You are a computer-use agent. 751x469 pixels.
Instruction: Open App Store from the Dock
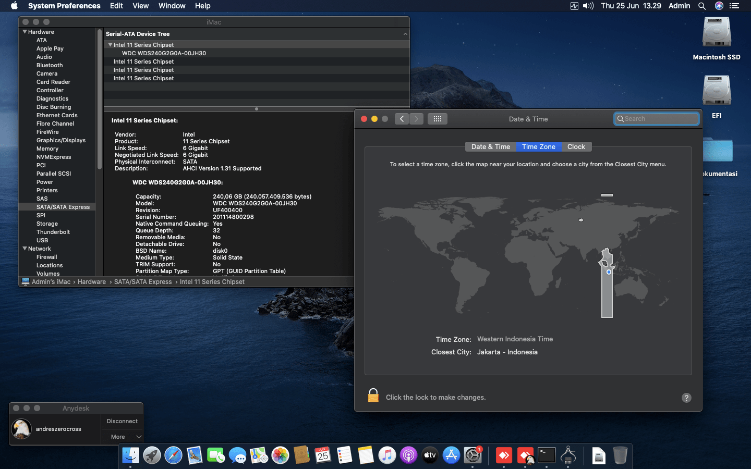tap(451, 455)
